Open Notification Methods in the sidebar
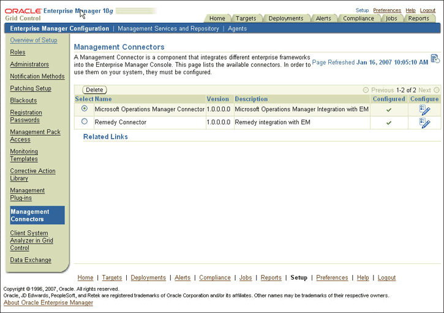Screen dimensions: 444x313 pos(37,77)
